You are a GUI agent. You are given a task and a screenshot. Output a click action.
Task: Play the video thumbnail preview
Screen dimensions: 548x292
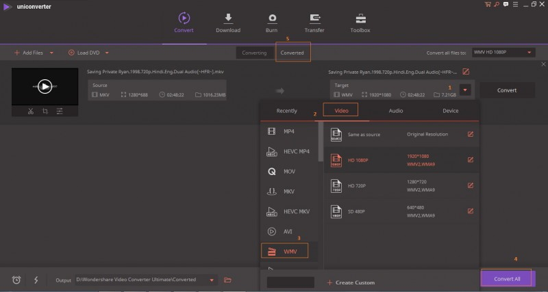click(x=45, y=86)
